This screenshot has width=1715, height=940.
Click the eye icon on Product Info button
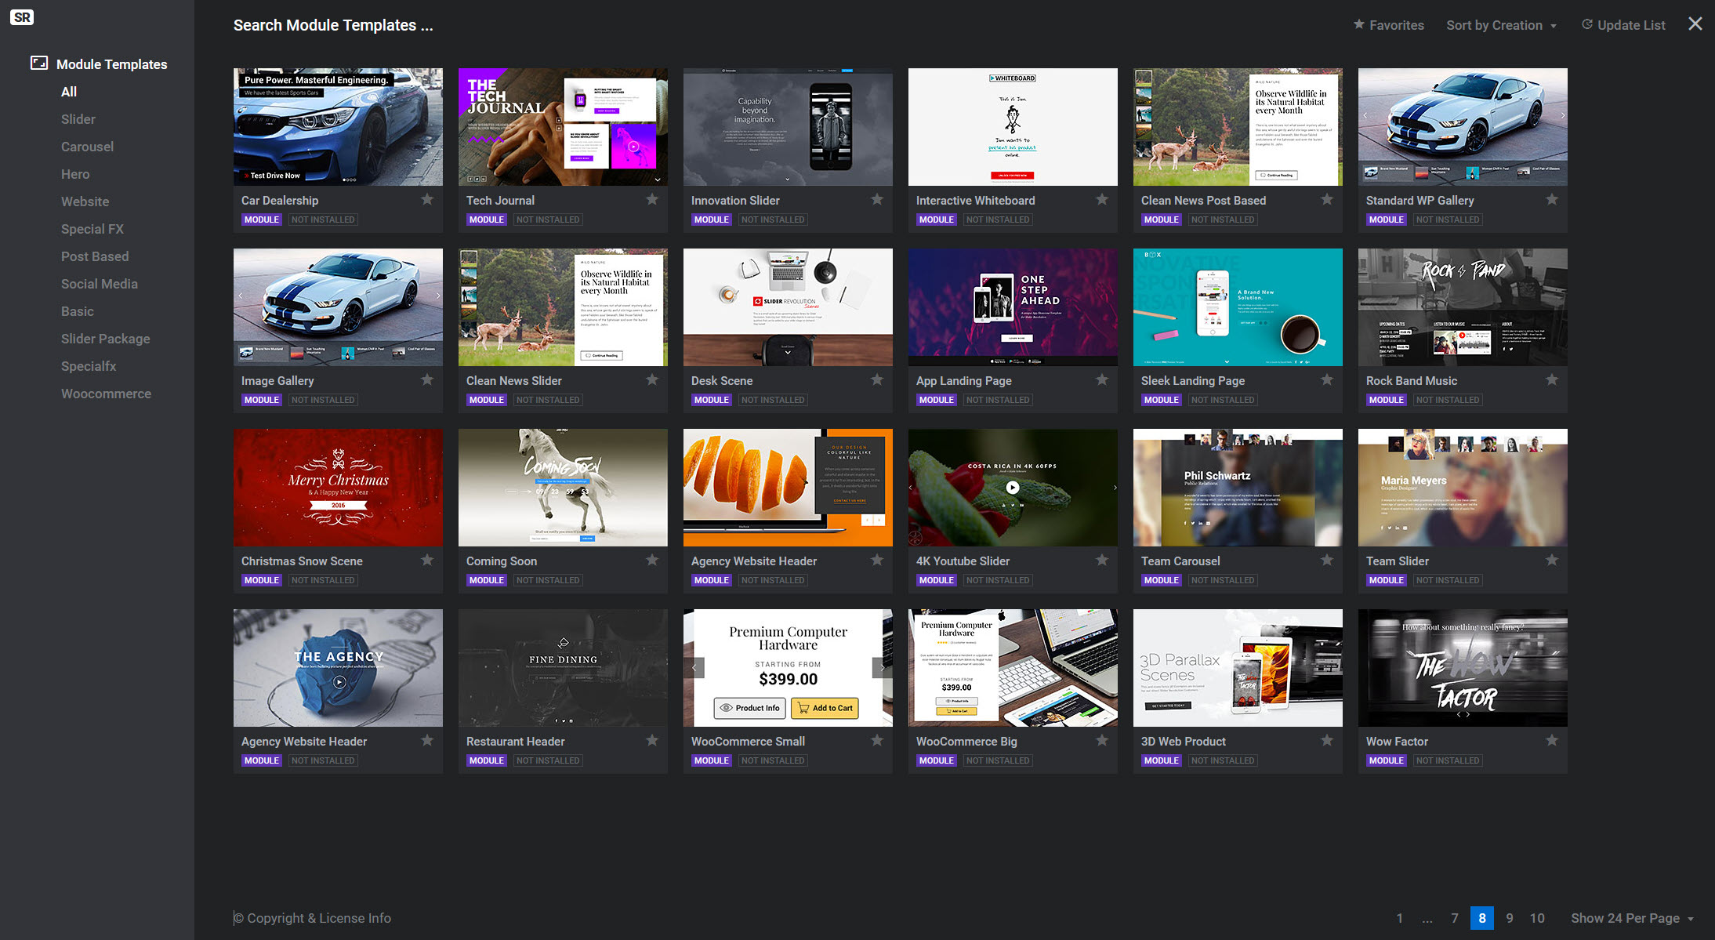tap(726, 708)
